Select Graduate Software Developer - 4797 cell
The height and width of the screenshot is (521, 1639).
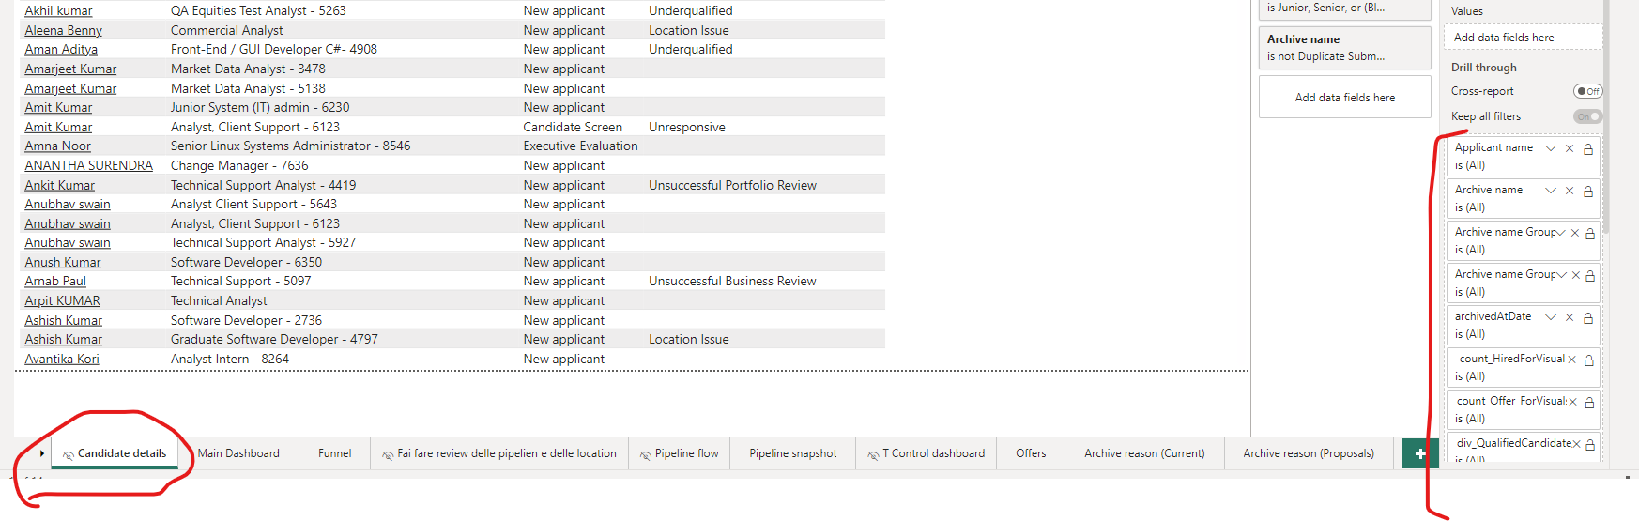point(274,339)
